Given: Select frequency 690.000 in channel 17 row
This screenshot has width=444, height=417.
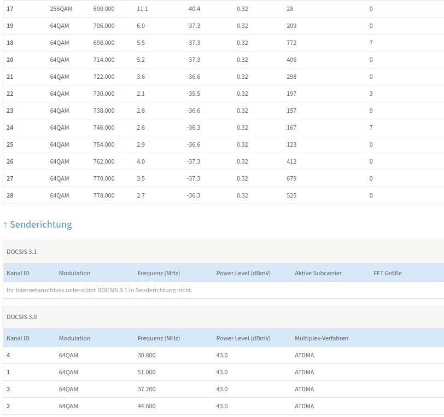Looking at the screenshot, I should click(x=104, y=9).
